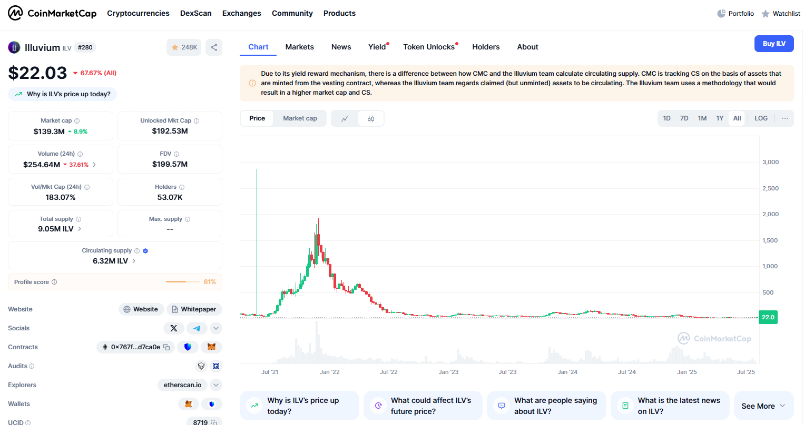Switch to the Holders tab
The height and width of the screenshot is (425, 804).
coord(486,47)
